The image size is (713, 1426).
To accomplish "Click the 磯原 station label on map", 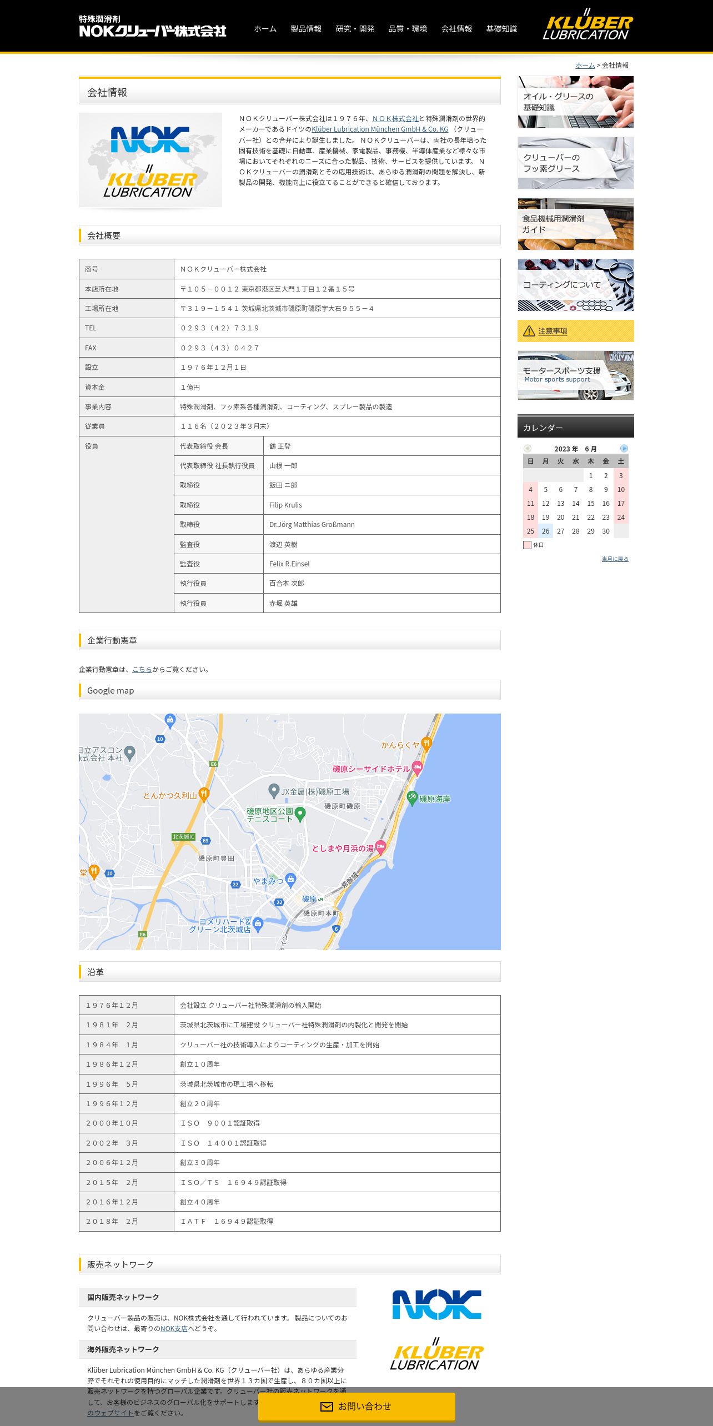I will [309, 899].
